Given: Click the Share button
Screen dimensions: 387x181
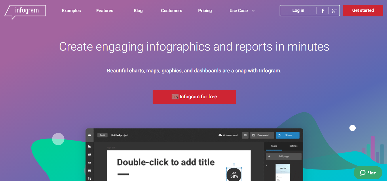Looking at the screenshot, I should tap(287, 135).
